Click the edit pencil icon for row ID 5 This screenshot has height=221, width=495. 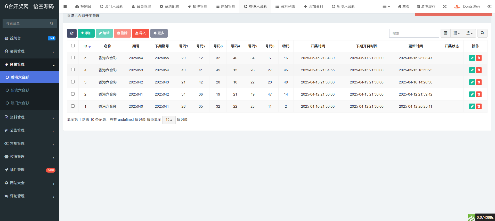472,58
